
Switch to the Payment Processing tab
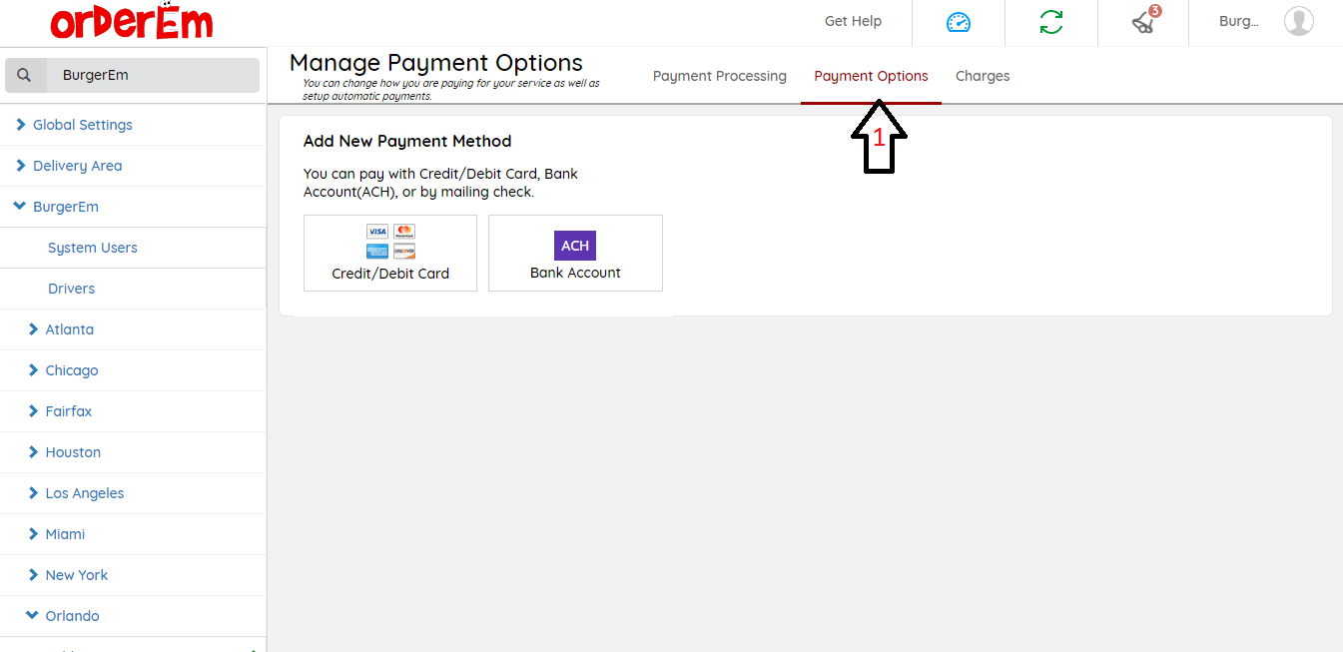point(719,76)
